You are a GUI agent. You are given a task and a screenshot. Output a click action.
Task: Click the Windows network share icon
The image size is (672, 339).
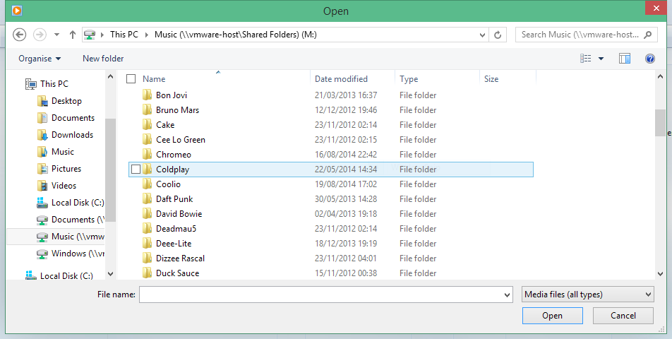point(42,254)
